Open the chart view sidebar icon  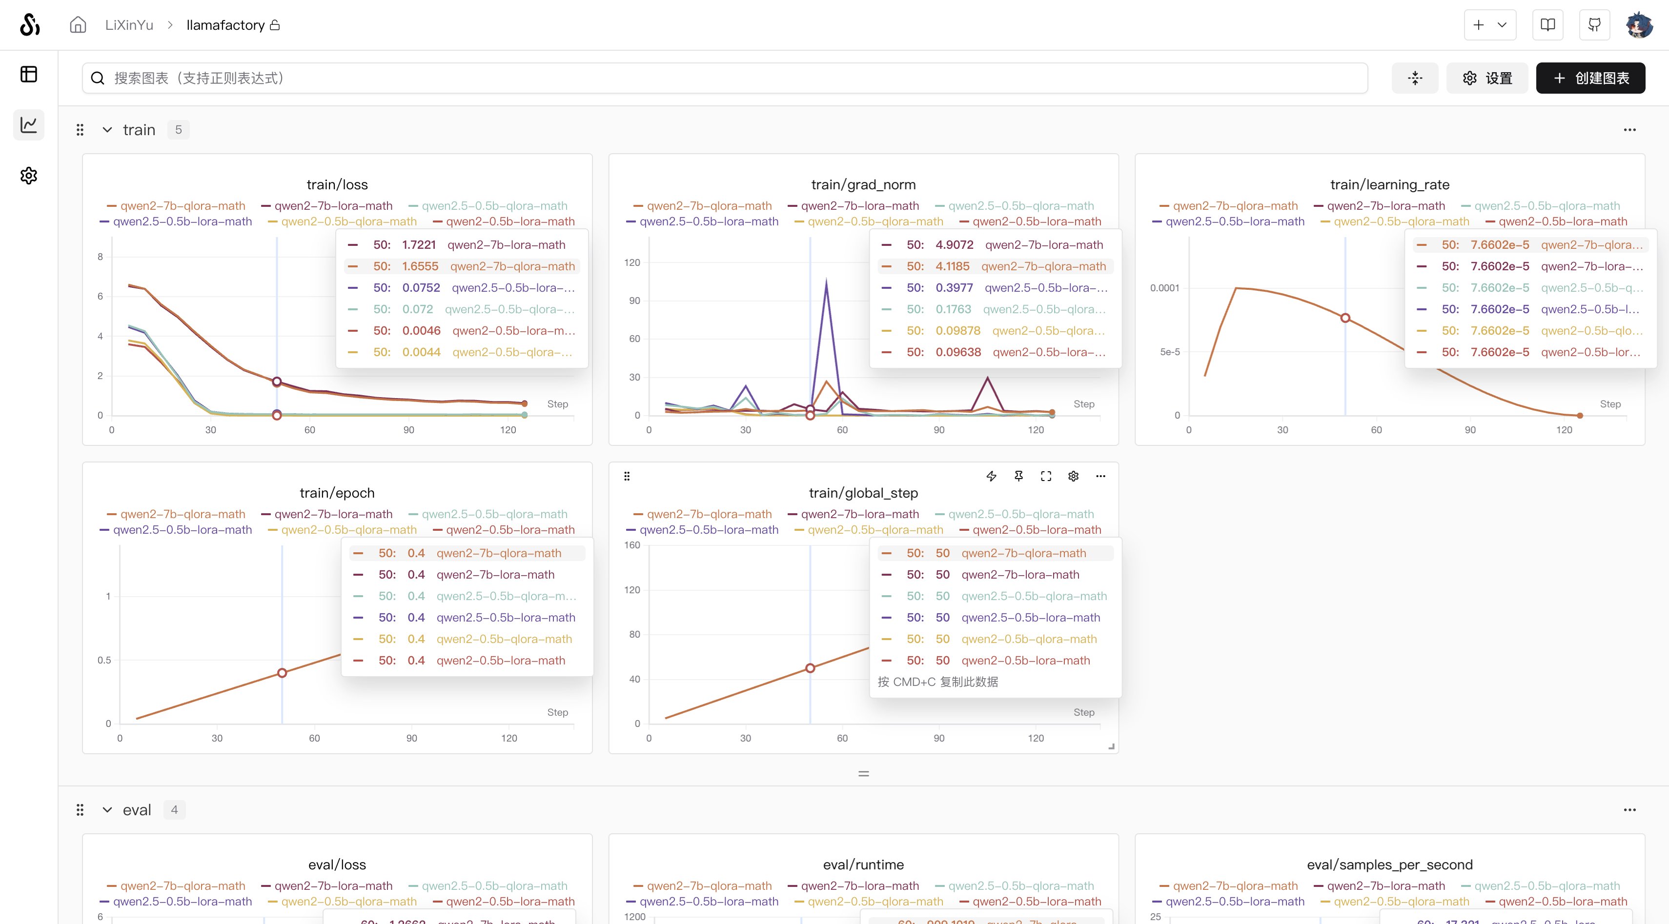28,124
